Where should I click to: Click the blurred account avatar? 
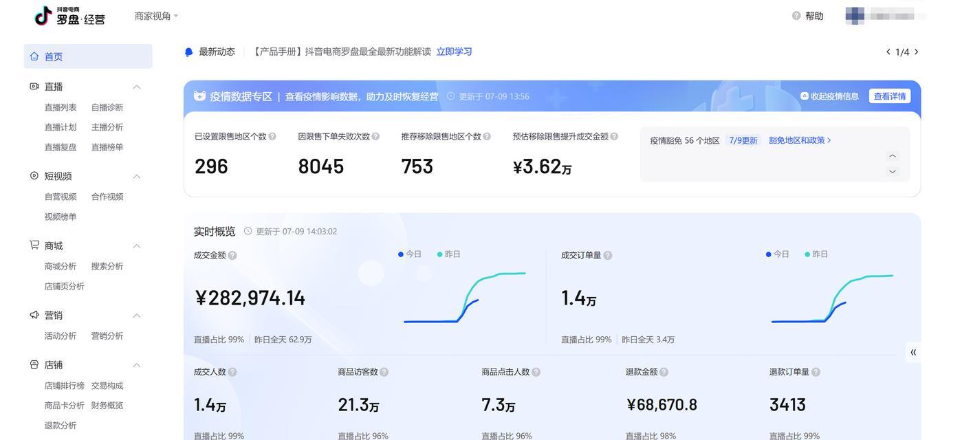coord(855,15)
